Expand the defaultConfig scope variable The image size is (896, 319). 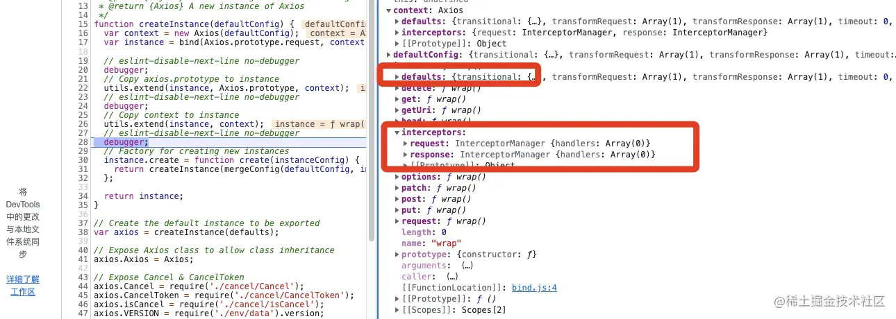pos(389,55)
